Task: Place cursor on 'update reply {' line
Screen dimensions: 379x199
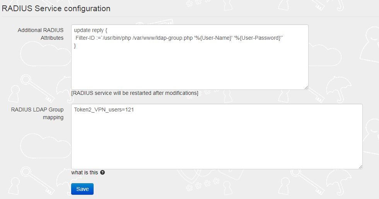Action: [90, 30]
